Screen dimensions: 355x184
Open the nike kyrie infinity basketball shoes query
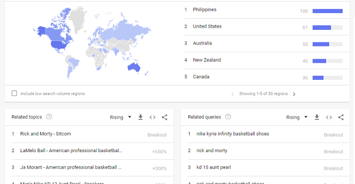click(232, 134)
